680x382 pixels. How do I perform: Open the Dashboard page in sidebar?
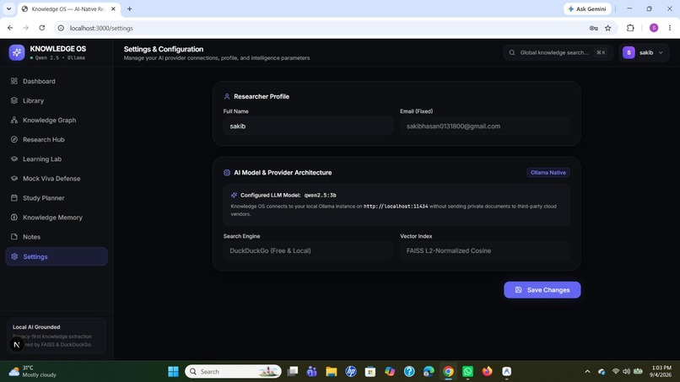57,81
